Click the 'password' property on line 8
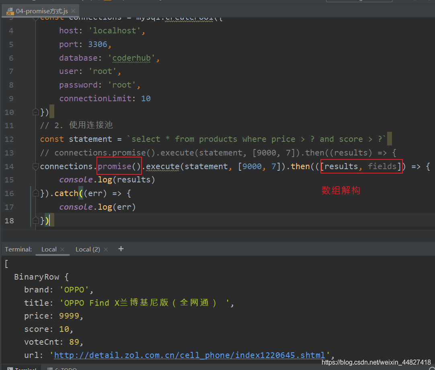 [78, 85]
